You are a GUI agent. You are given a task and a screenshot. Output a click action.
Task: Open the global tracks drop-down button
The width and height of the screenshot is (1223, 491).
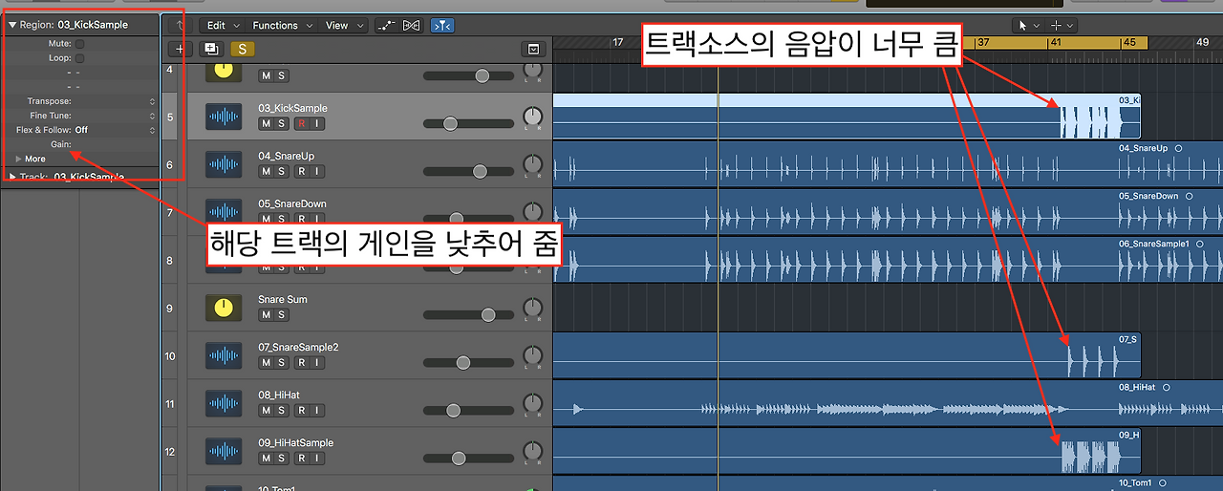533,49
